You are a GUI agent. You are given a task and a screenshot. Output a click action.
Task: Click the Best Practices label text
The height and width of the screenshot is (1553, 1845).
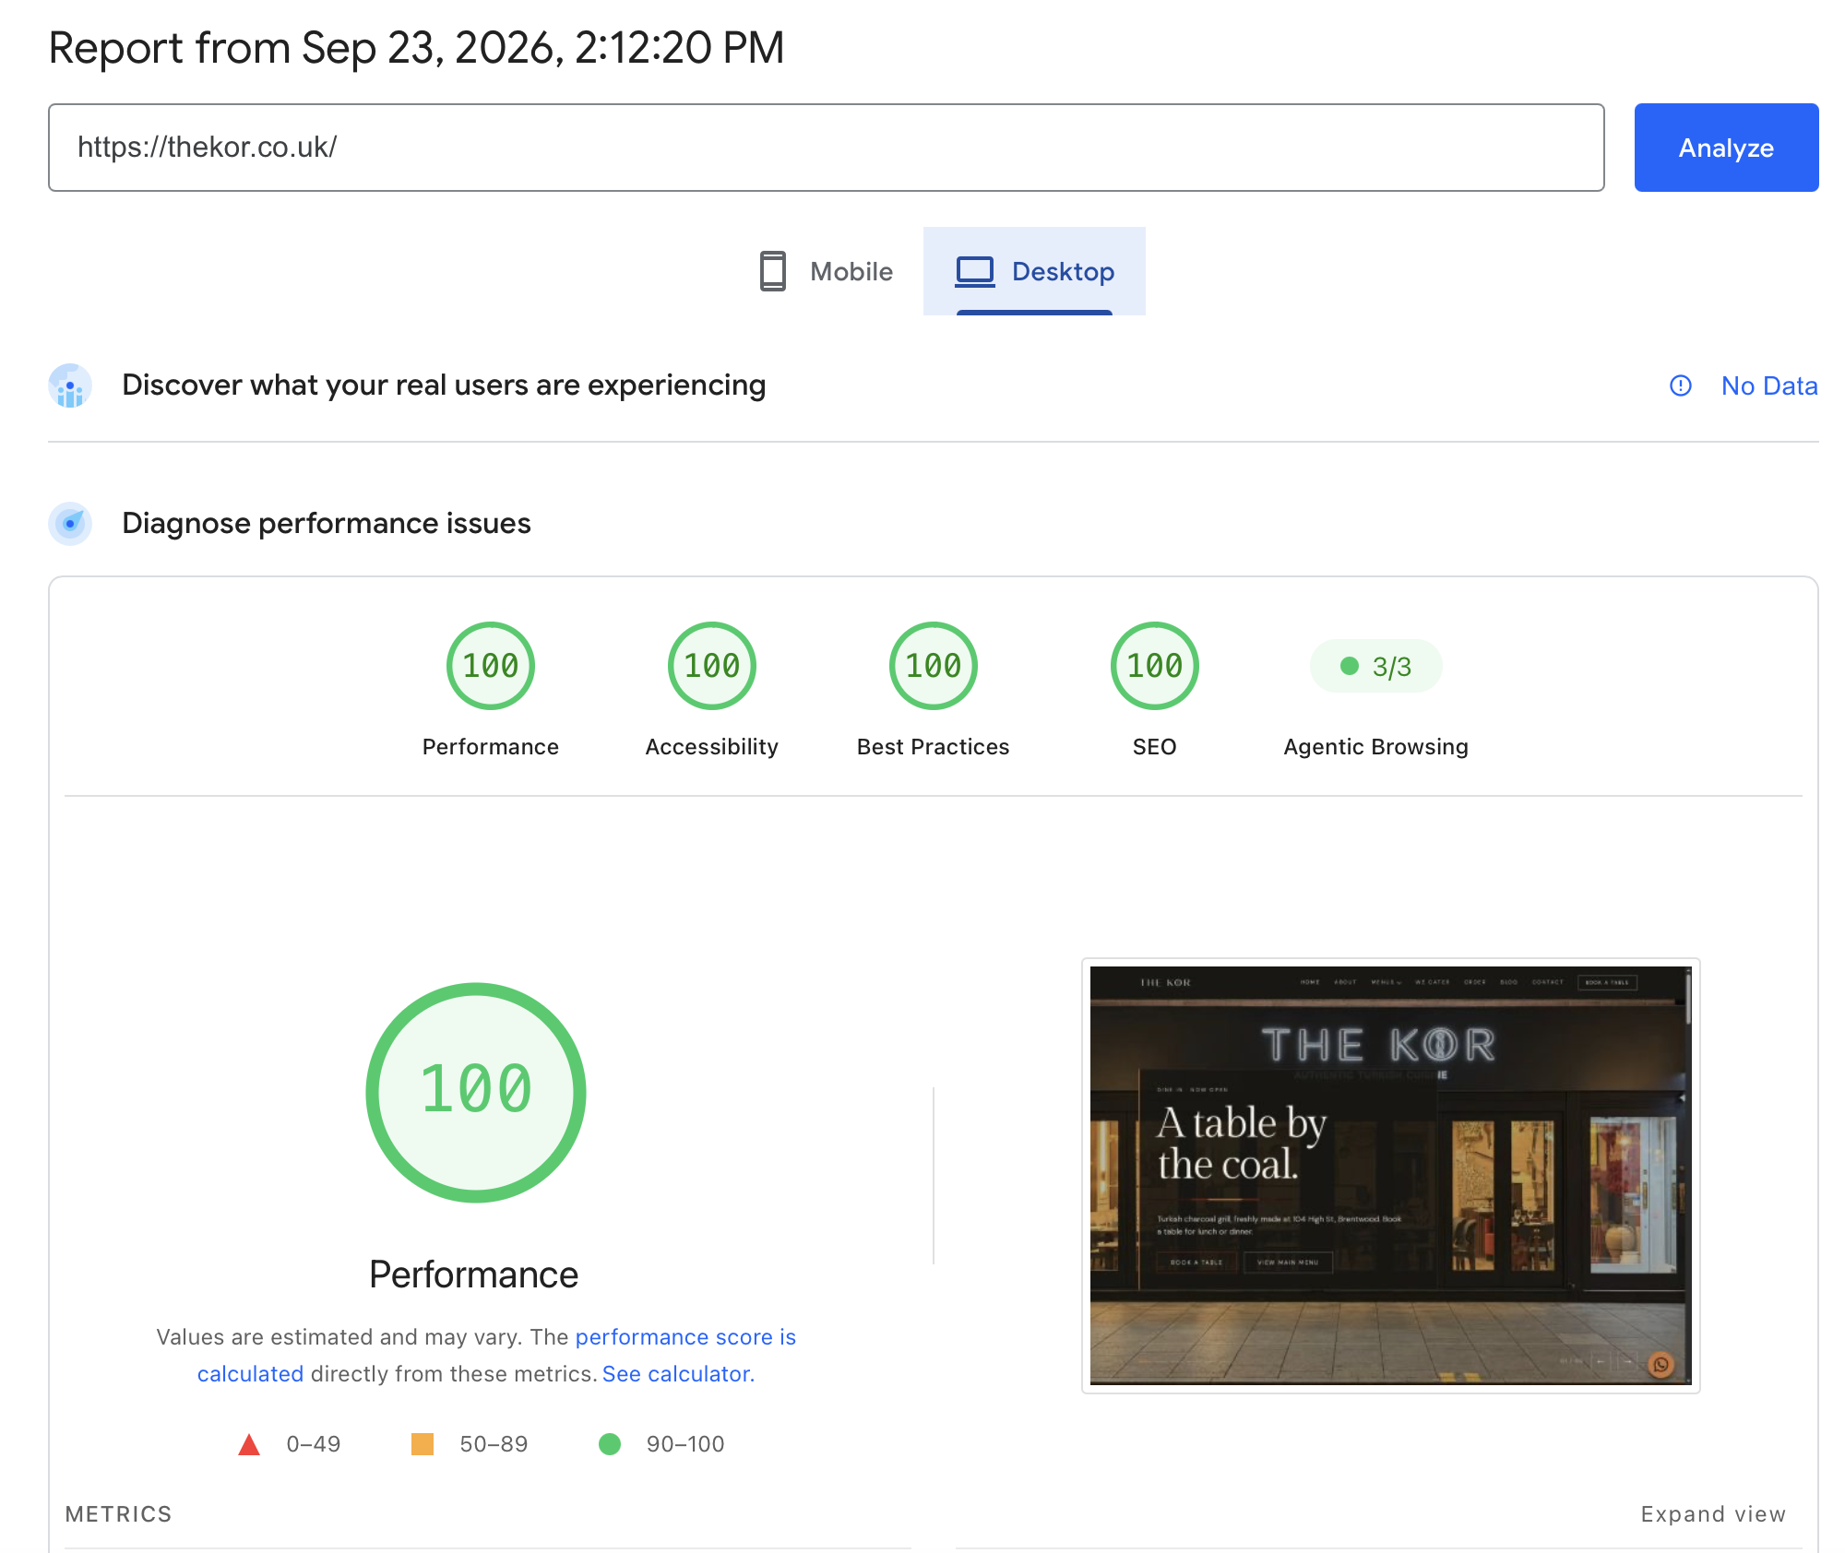[934, 747]
